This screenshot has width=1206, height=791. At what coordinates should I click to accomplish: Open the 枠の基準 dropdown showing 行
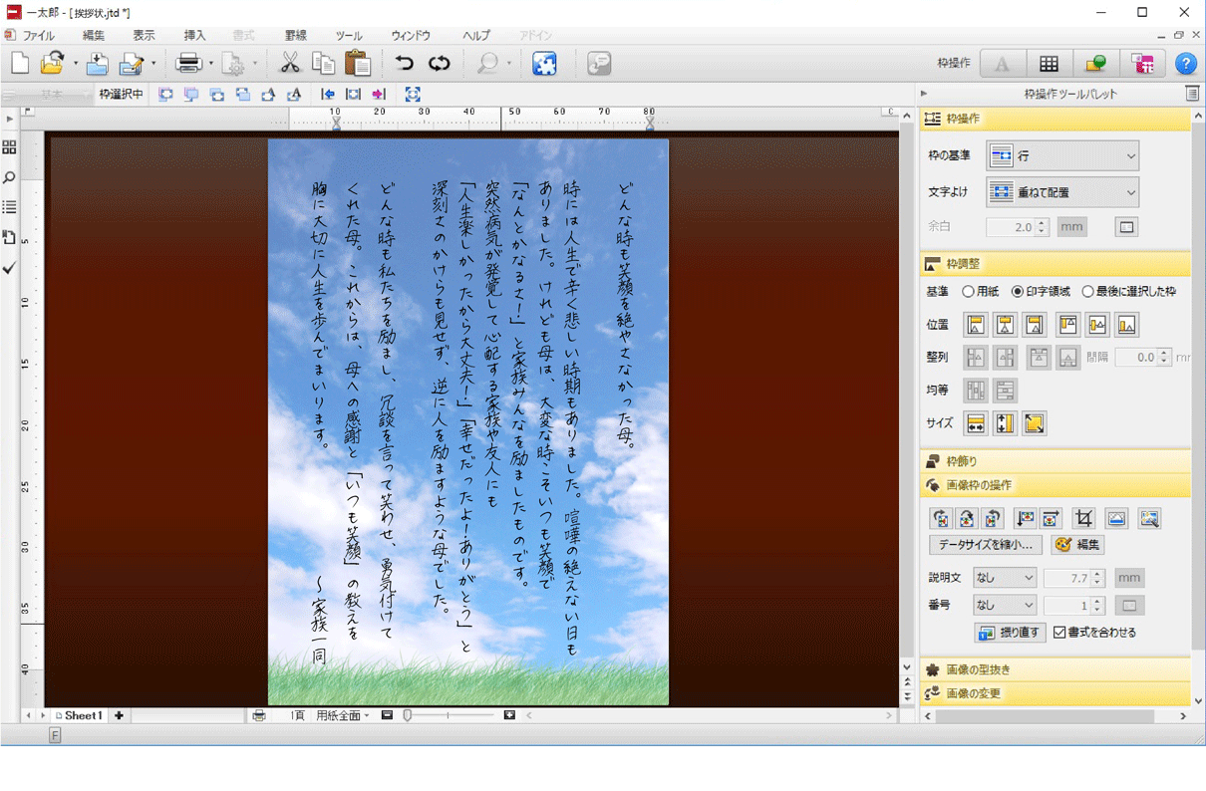coord(1062,156)
